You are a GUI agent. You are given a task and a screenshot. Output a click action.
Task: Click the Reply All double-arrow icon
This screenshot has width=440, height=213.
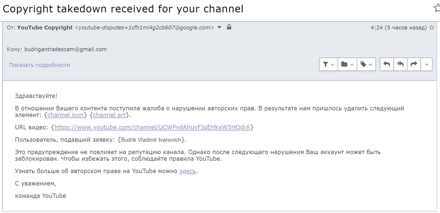pos(400,64)
